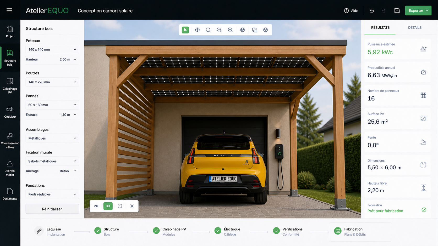This screenshot has height=246, width=438.
Task: Open Poutres 140 x 220 mm dropdown
Action: [52, 82]
